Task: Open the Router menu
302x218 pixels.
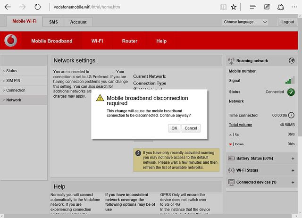Action: (x=130, y=41)
